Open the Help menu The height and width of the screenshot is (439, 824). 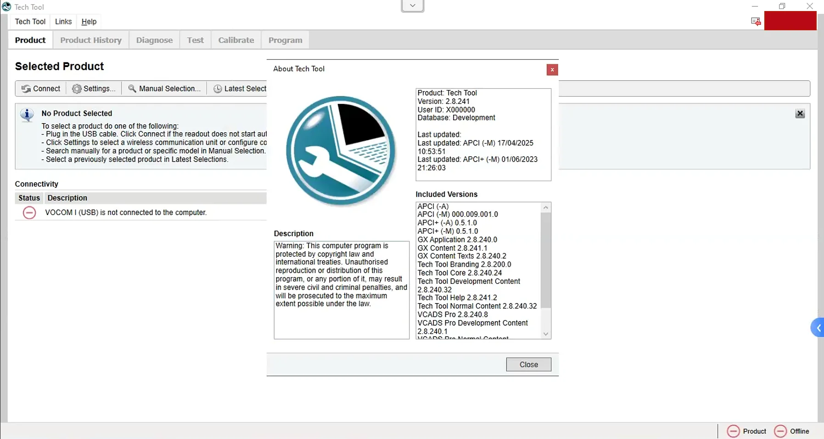[89, 22]
